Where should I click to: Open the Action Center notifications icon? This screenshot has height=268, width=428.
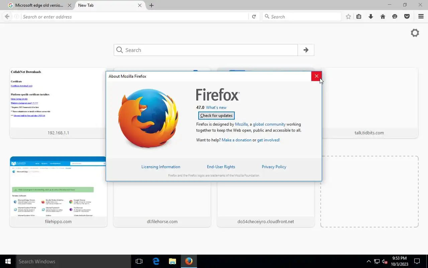click(417, 261)
